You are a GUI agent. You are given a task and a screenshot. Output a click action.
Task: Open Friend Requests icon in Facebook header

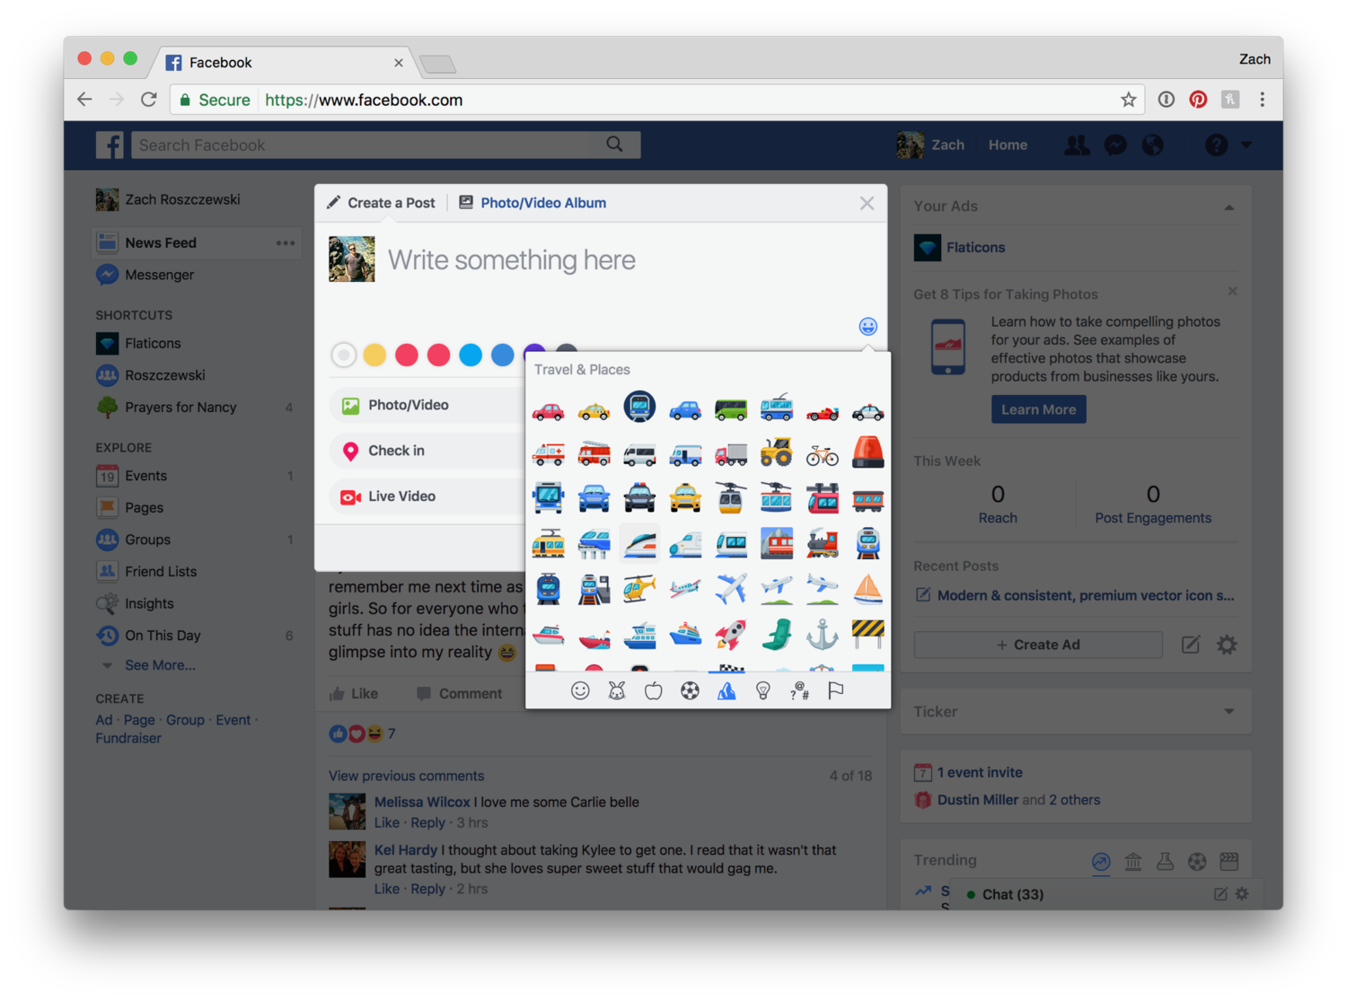(1077, 145)
